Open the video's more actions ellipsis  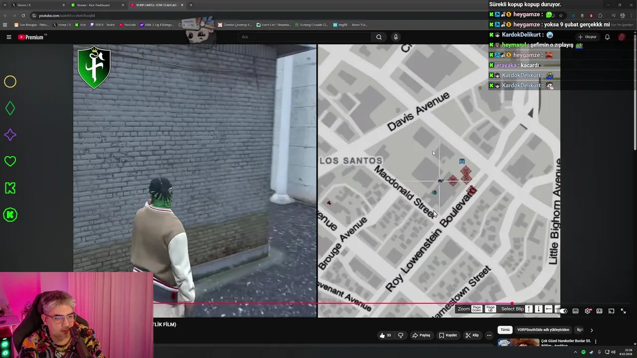489,335
